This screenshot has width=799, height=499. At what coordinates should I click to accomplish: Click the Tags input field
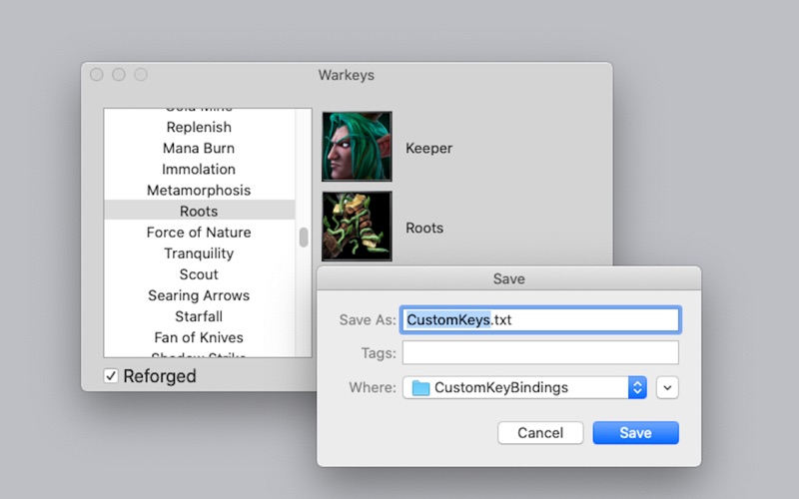[x=540, y=353]
